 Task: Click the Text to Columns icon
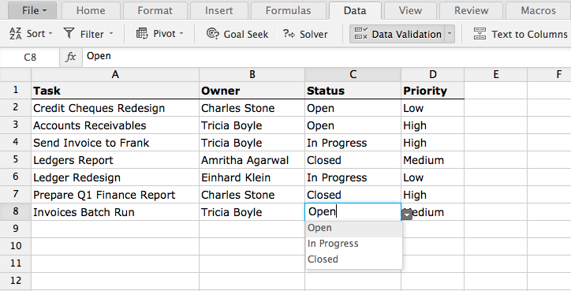pyautogui.click(x=480, y=33)
